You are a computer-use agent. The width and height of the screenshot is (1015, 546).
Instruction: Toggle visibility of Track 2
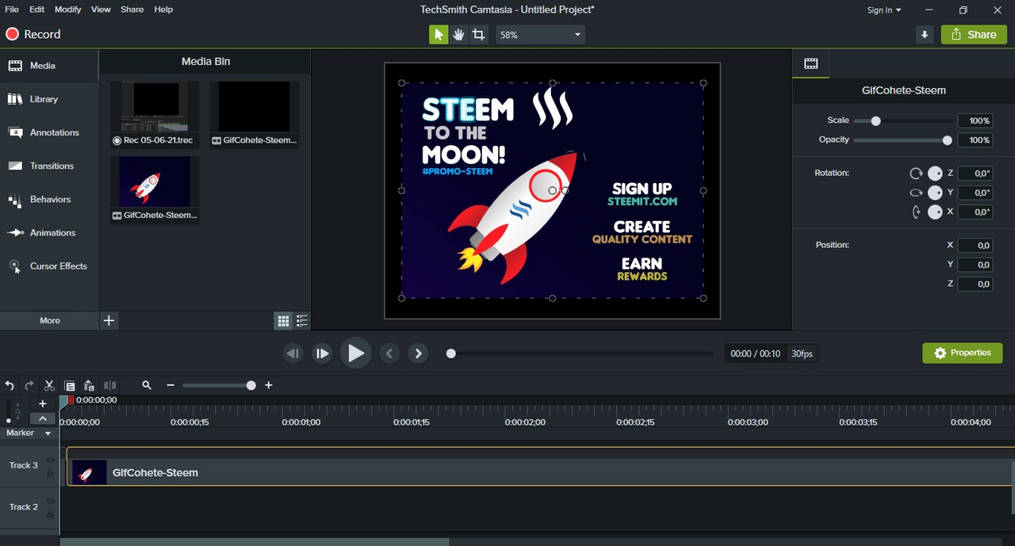pos(50,501)
